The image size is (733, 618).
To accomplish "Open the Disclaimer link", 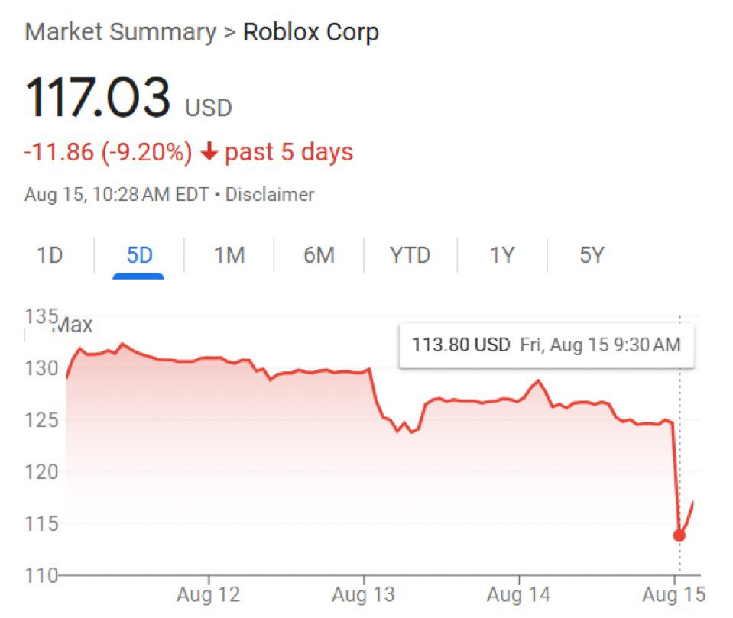I will pyautogui.click(x=269, y=195).
